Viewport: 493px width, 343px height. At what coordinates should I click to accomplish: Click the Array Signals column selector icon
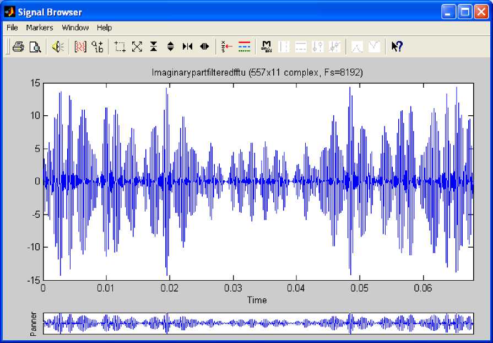(80, 47)
